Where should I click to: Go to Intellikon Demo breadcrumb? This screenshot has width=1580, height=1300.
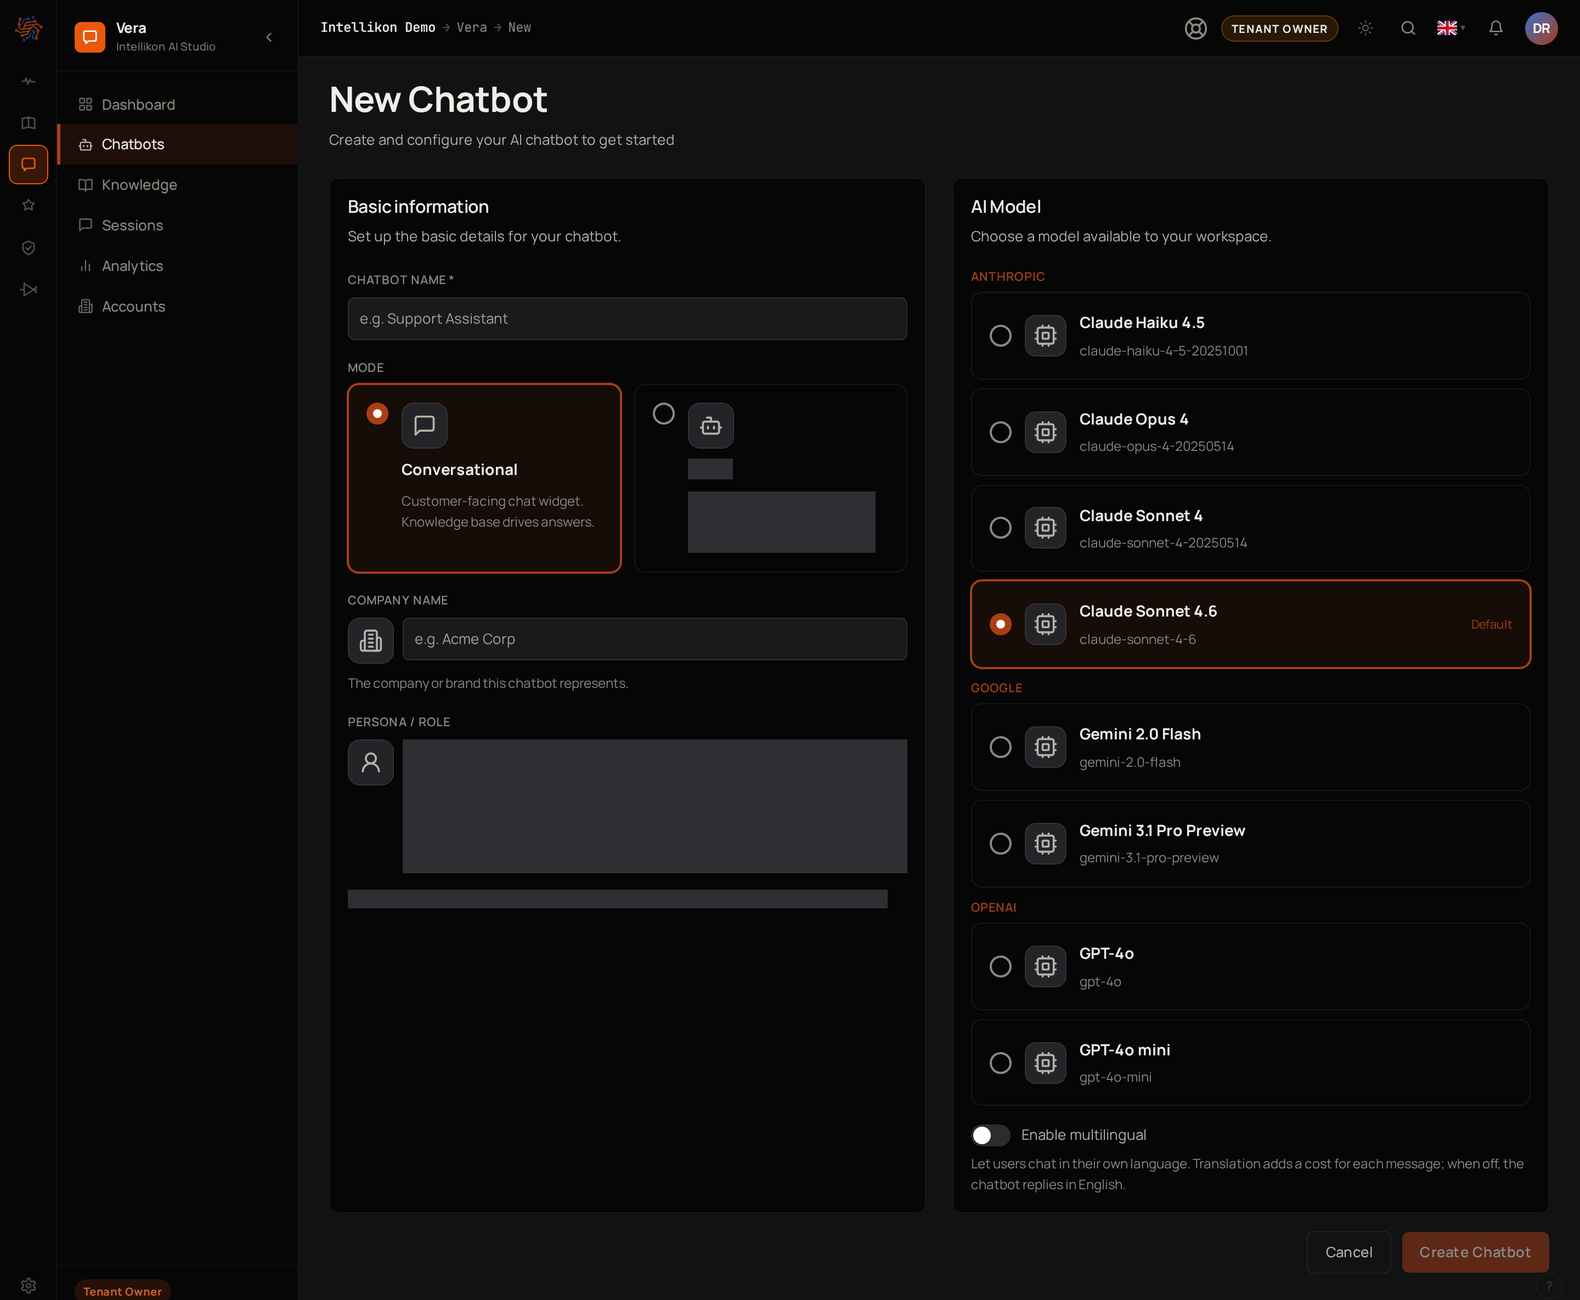[378, 28]
